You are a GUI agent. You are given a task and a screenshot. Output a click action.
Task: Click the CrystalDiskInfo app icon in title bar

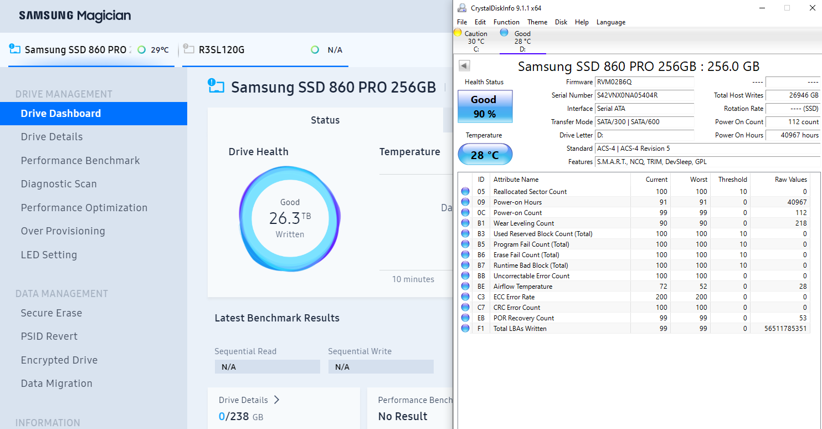click(462, 8)
